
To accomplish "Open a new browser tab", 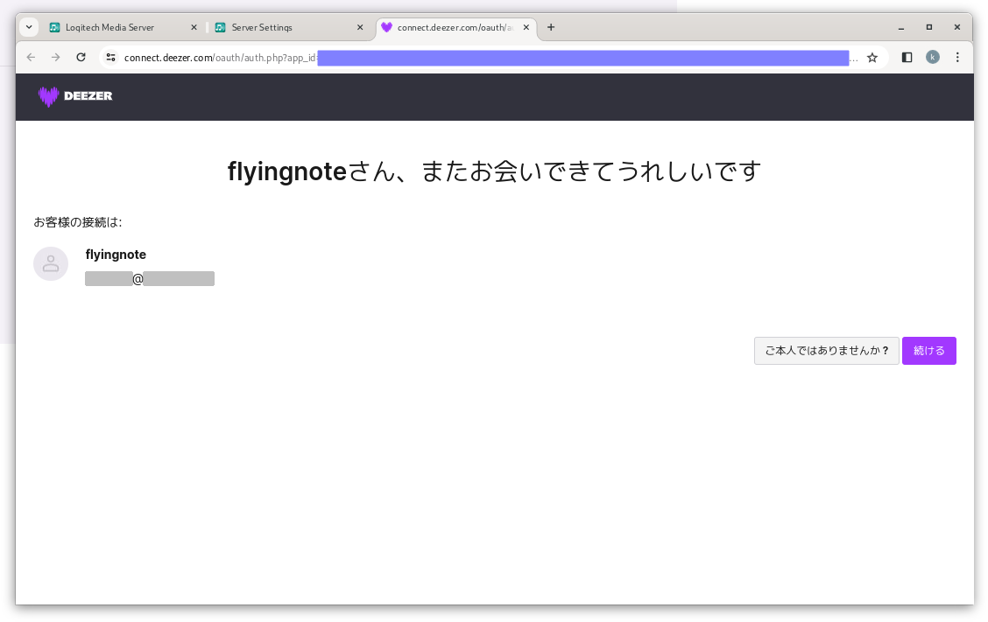I will (x=551, y=27).
